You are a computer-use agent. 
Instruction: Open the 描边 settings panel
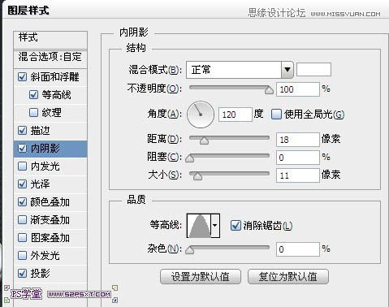coord(40,131)
